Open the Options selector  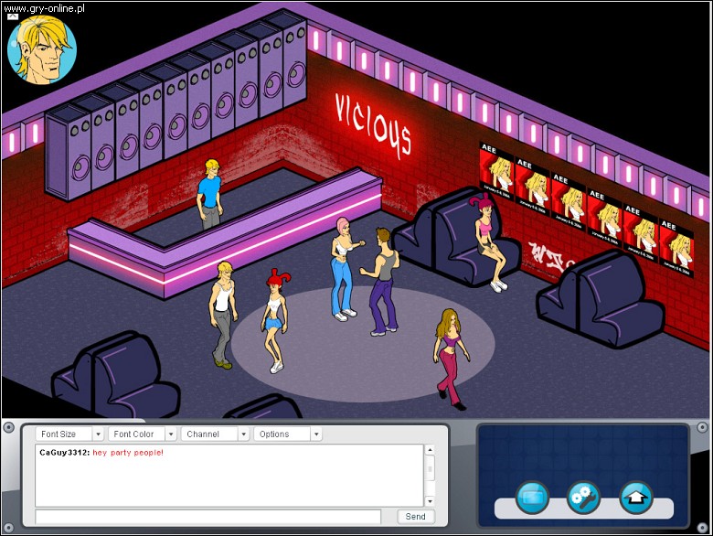point(288,434)
